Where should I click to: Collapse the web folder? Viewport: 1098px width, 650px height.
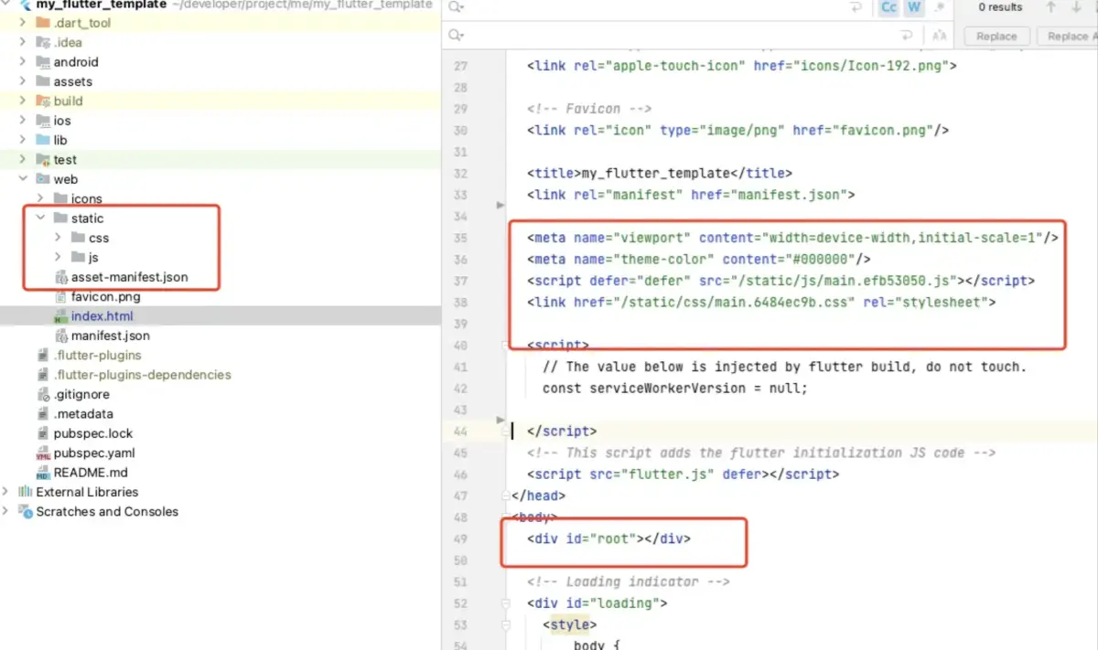tap(23, 179)
